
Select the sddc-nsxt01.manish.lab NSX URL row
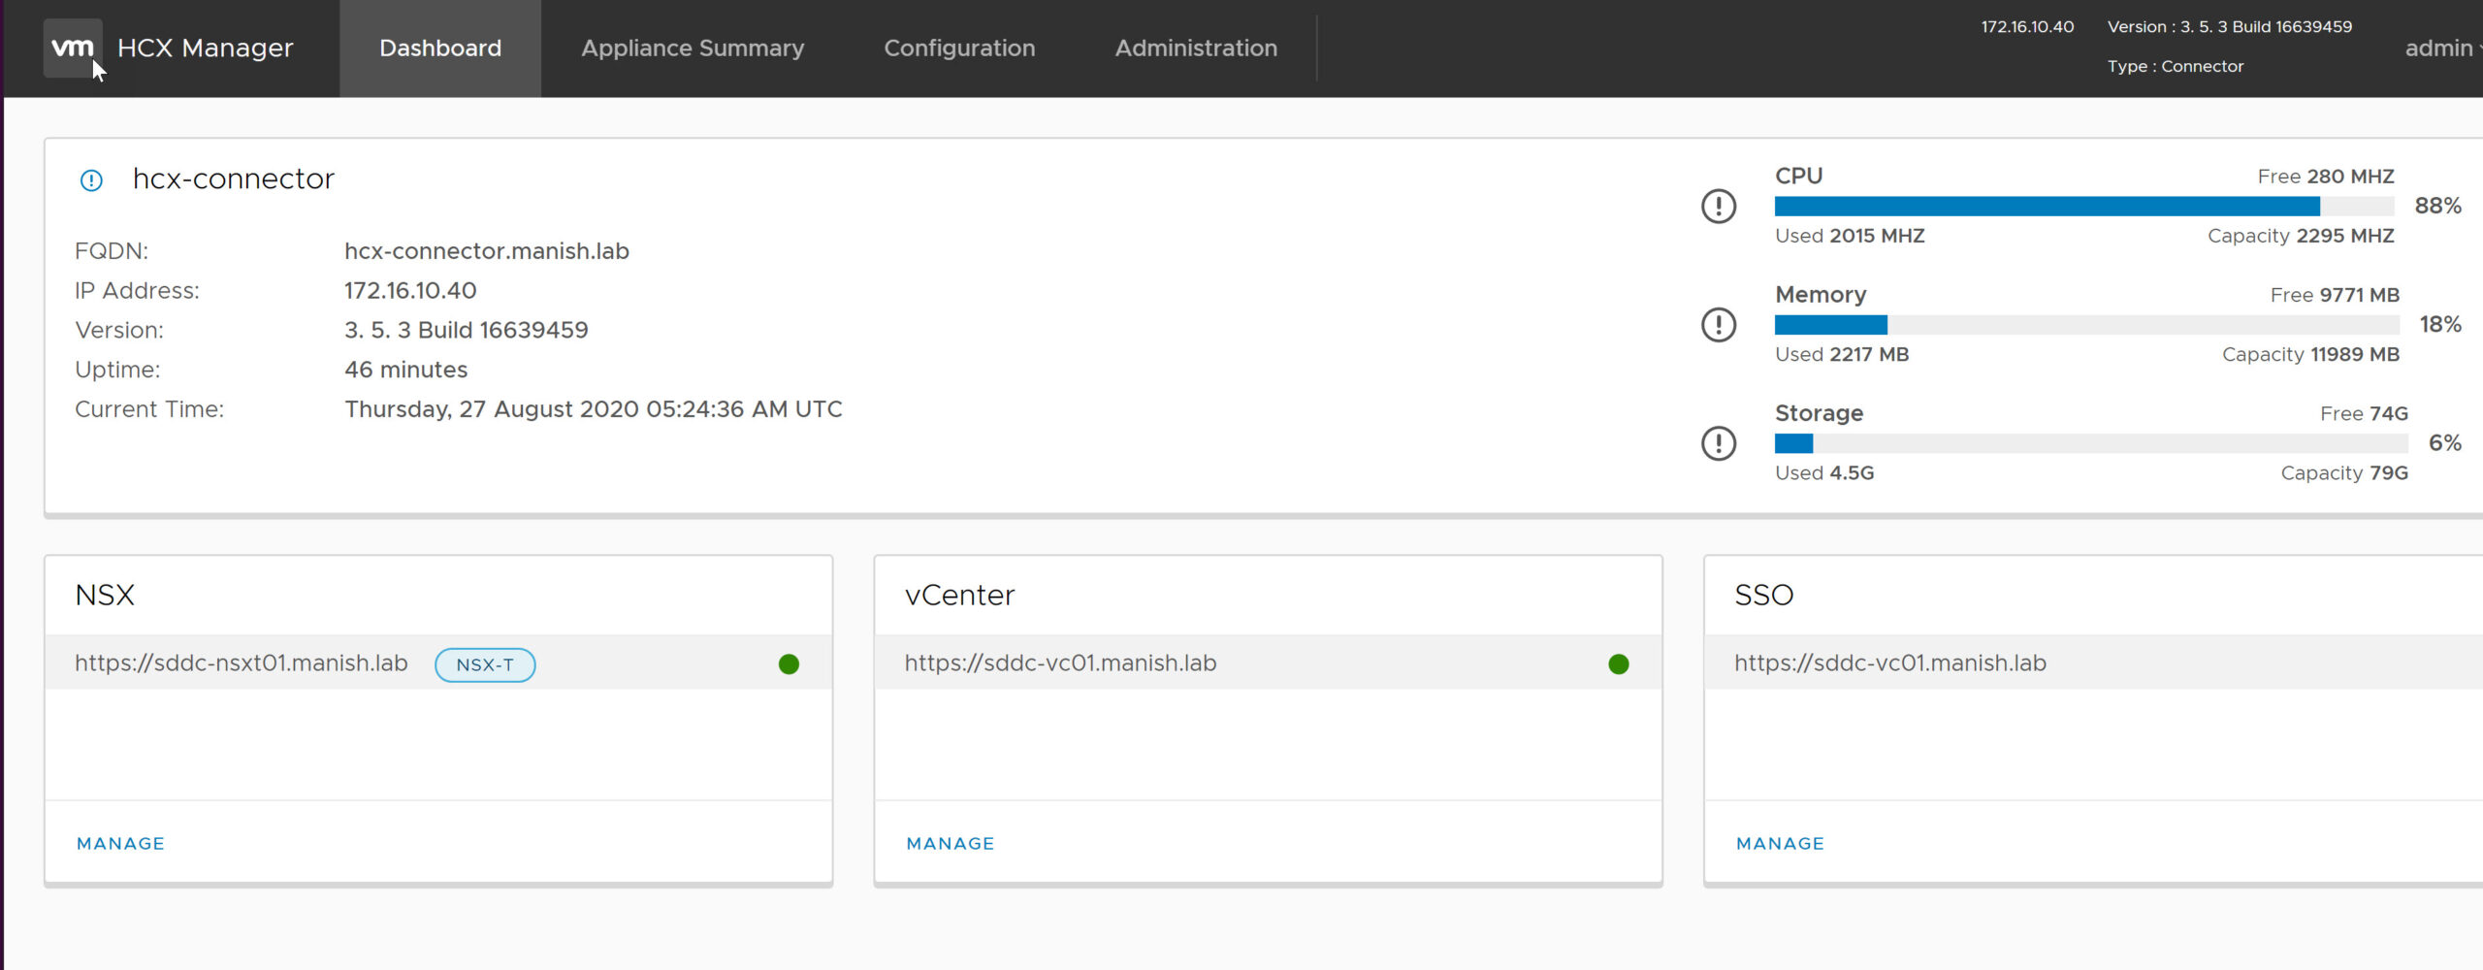(242, 663)
